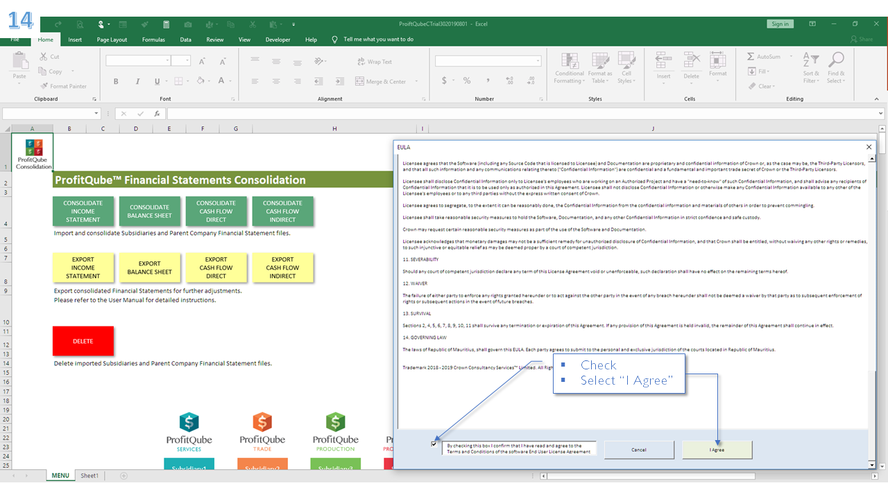Expand the Name Box dropdown
Screen dimensions: 888x499
96,114
